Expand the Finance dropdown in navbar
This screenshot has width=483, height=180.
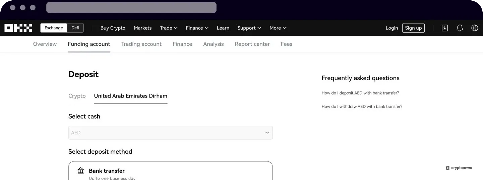197,28
